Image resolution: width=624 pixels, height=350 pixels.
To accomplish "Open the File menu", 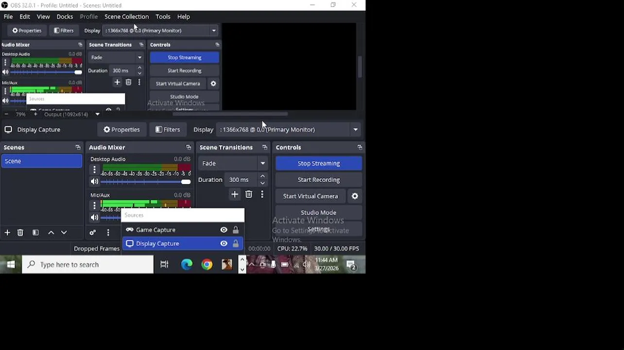I will [x=8, y=17].
